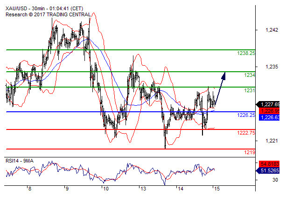
Task: Click date label 9 on the time axis
Action: [x=67, y=189]
